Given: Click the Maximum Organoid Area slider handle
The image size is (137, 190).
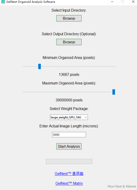Looking at the screenshot, I should pos(114,92).
